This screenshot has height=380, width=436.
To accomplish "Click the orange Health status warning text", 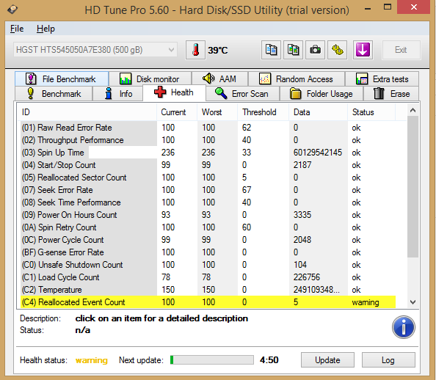I will point(92,360).
